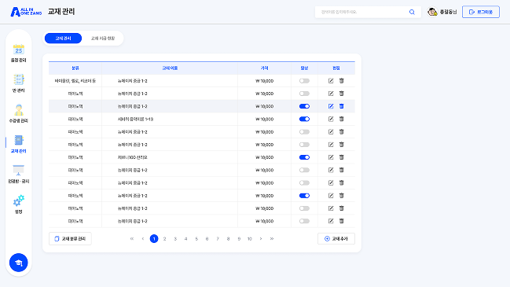510x287 pixels.
Task: Click the blue edit icon in highlighted row
Action: click(x=331, y=106)
